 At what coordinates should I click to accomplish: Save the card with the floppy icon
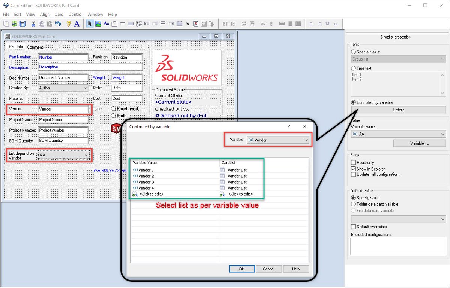pyautogui.click(x=22, y=24)
